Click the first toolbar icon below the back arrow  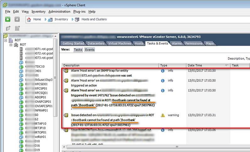click(8, 28)
